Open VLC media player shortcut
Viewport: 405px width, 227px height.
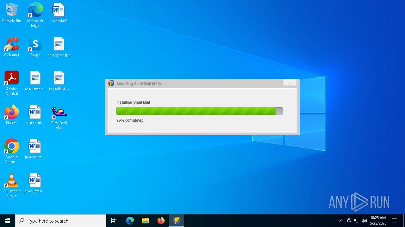12,186
